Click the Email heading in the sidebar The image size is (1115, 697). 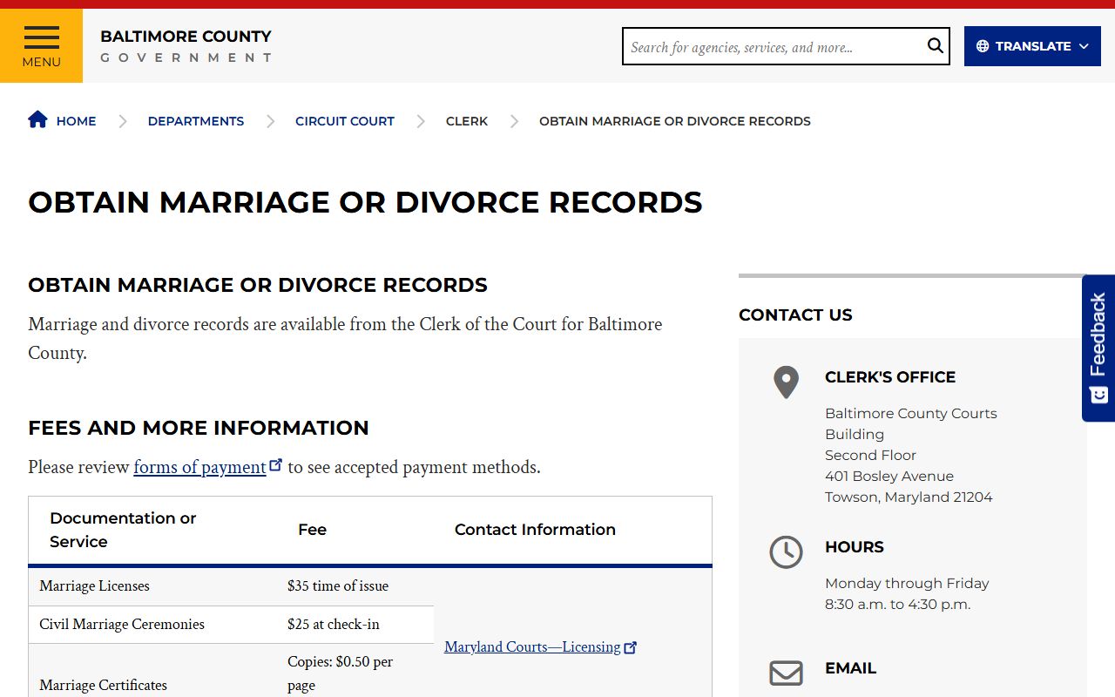coord(850,668)
